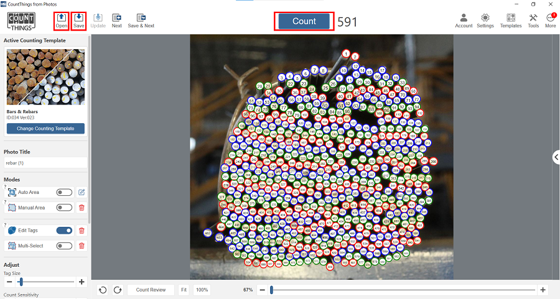Open Count Review
The image size is (560, 299).
point(151,290)
